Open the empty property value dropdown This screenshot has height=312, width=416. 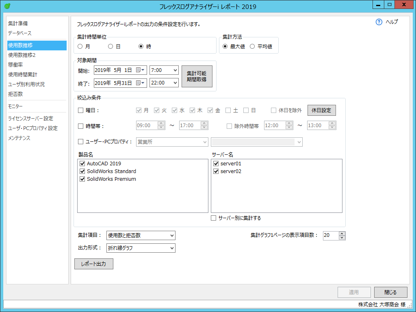point(257,142)
